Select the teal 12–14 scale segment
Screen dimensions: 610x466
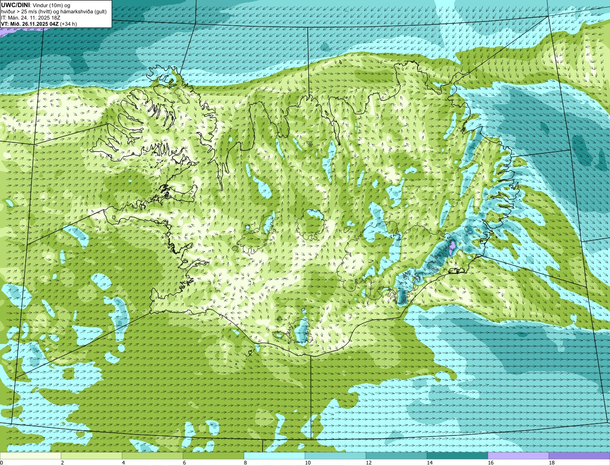tap(396, 456)
